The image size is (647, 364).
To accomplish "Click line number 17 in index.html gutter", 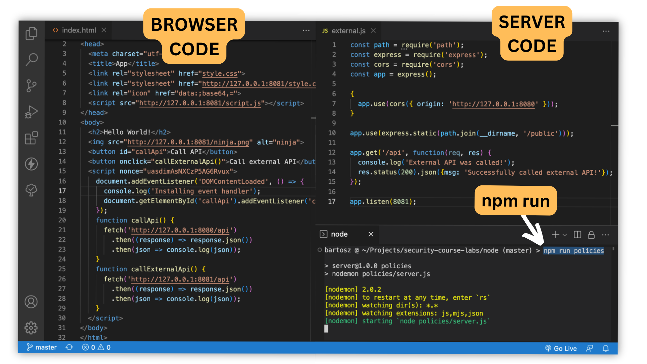I will [x=62, y=191].
